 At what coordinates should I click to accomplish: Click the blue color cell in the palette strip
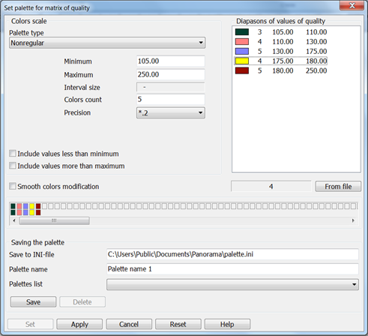25,206
